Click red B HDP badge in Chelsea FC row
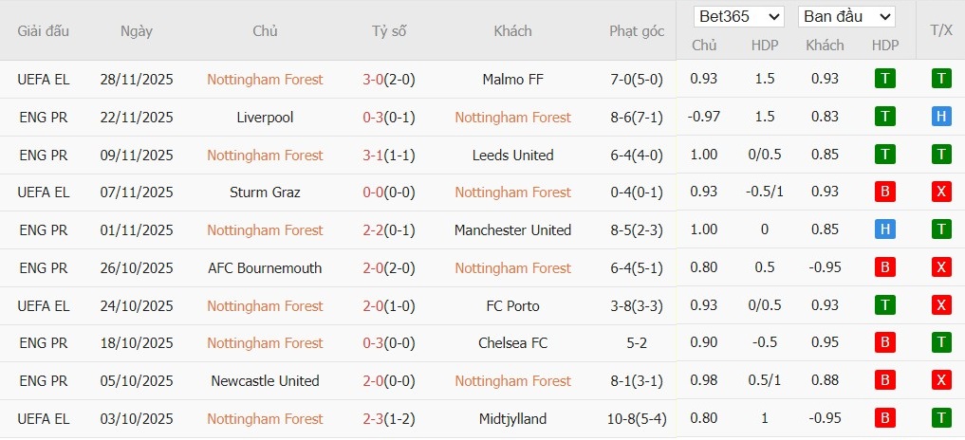Image resolution: width=965 pixels, height=440 pixels. (884, 343)
